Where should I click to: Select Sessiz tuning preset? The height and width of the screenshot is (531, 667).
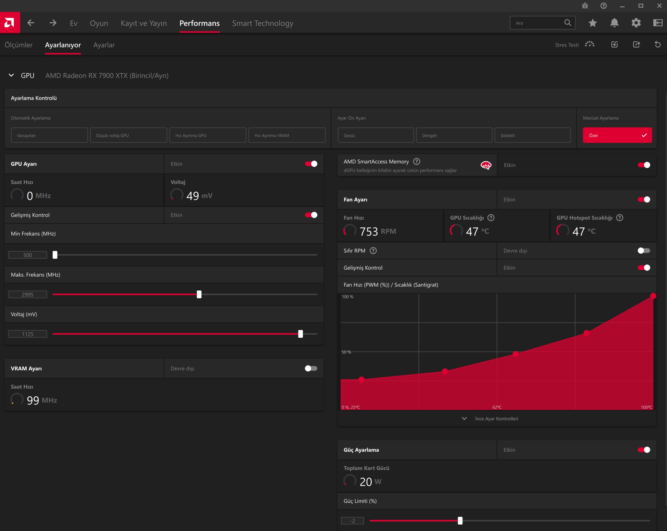click(376, 135)
